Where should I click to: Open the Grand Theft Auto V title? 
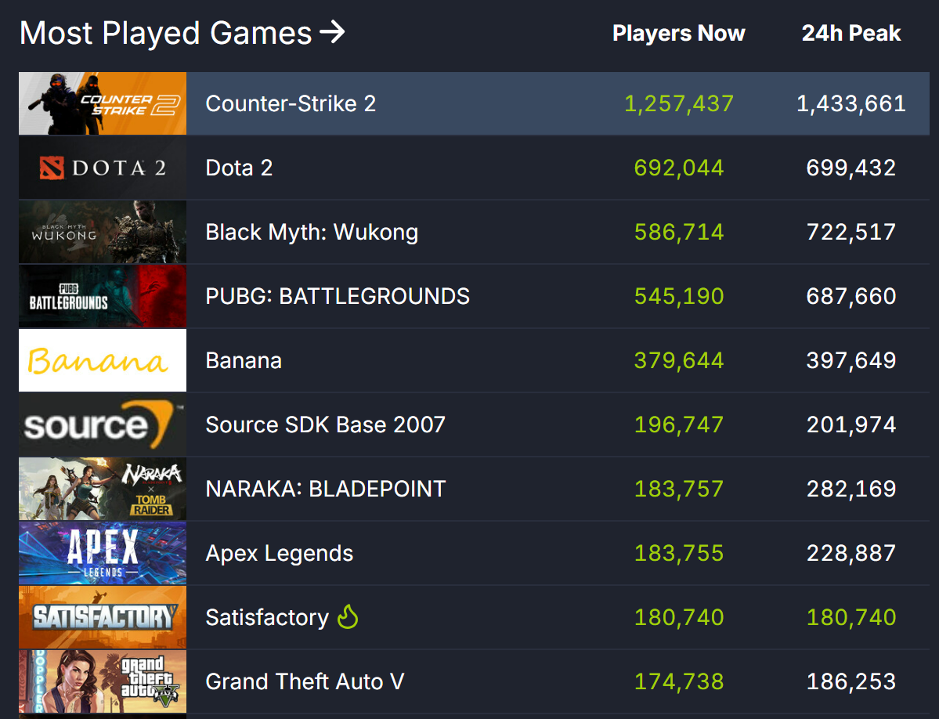[305, 681]
